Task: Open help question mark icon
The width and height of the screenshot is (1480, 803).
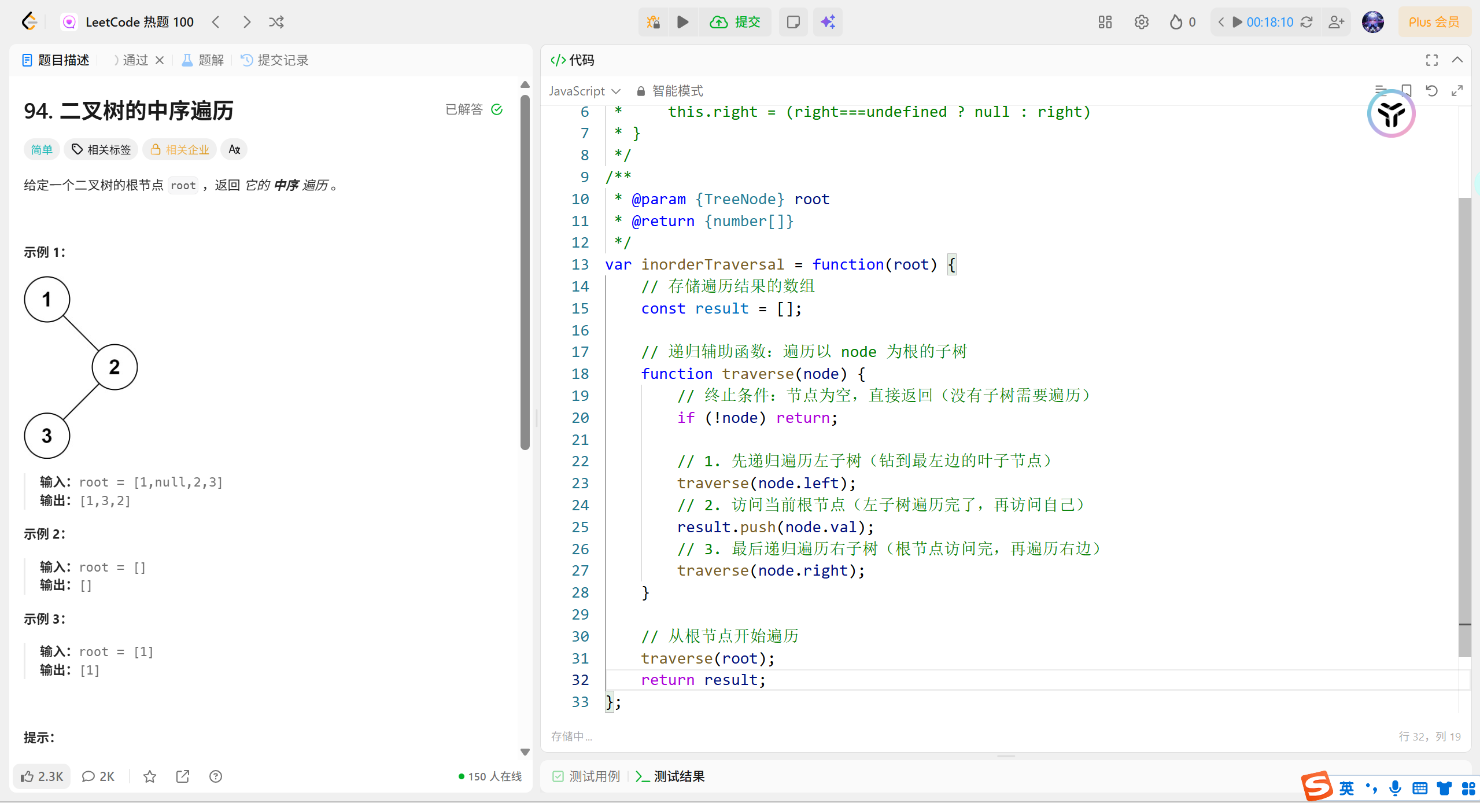Action: click(216, 776)
